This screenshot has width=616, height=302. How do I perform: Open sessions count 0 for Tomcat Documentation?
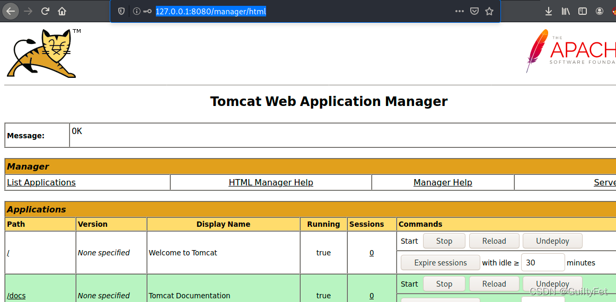pyautogui.click(x=372, y=296)
